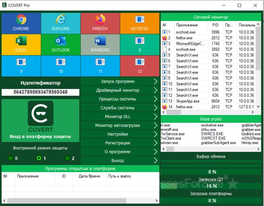Expand the Настройки chevron arrow
The image size is (264, 206).
[x=155, y=134]
